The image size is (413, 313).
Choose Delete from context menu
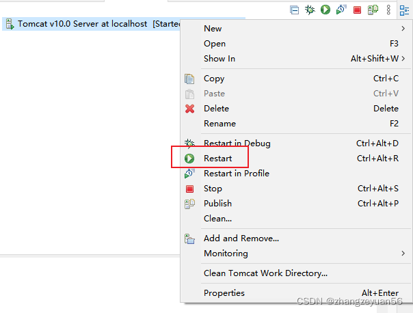[295, 109]
